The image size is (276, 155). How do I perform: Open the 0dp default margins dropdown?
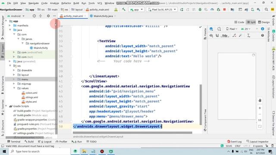[x=225, y=35]
